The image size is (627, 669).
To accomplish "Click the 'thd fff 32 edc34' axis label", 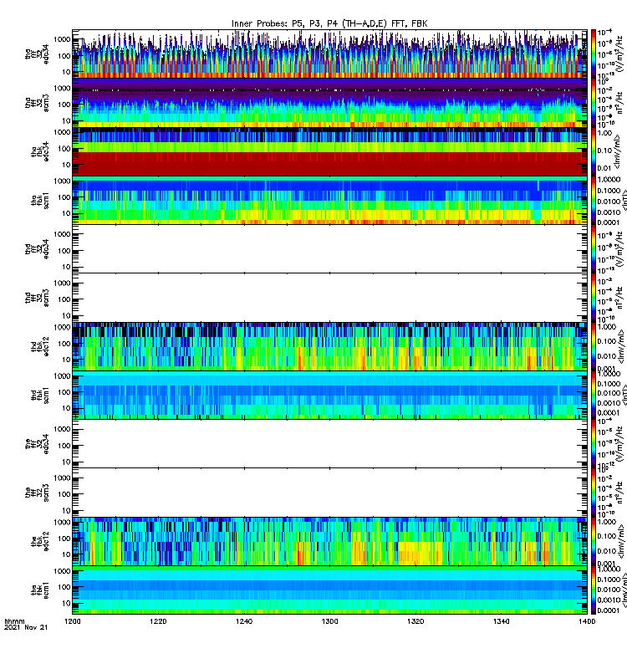I will [x=37, y=248].
